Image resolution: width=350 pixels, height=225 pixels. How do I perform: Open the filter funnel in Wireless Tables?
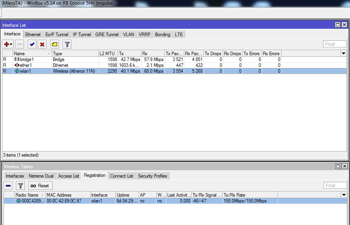coord(20,186)
